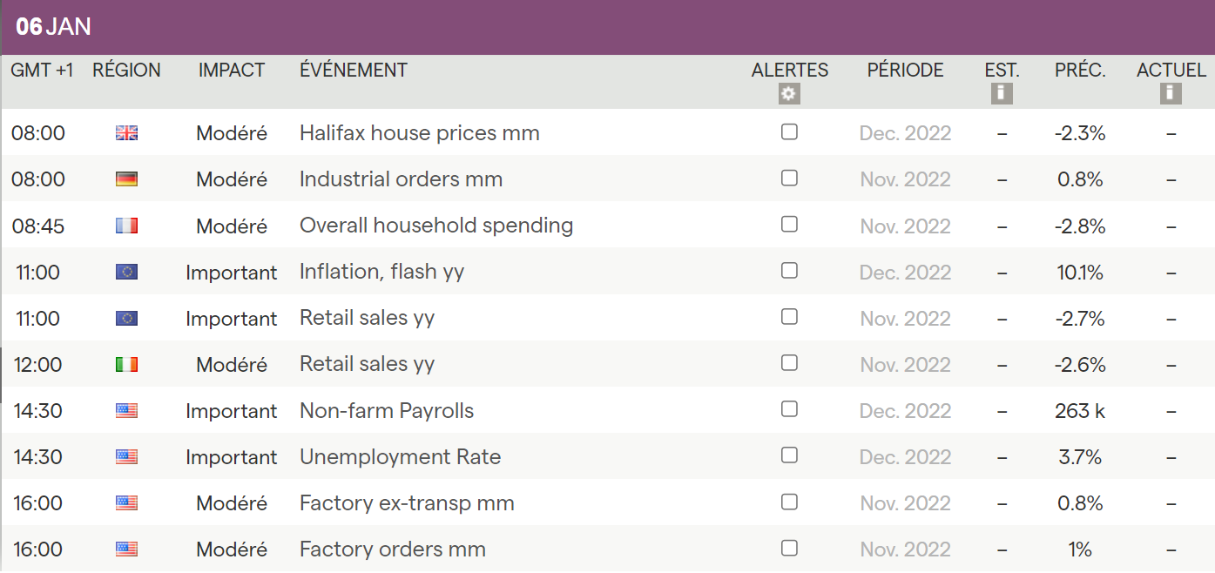Select the Factory ex-transp mm event row
The height and width of the screenshot is (573, 1215).
407,503
